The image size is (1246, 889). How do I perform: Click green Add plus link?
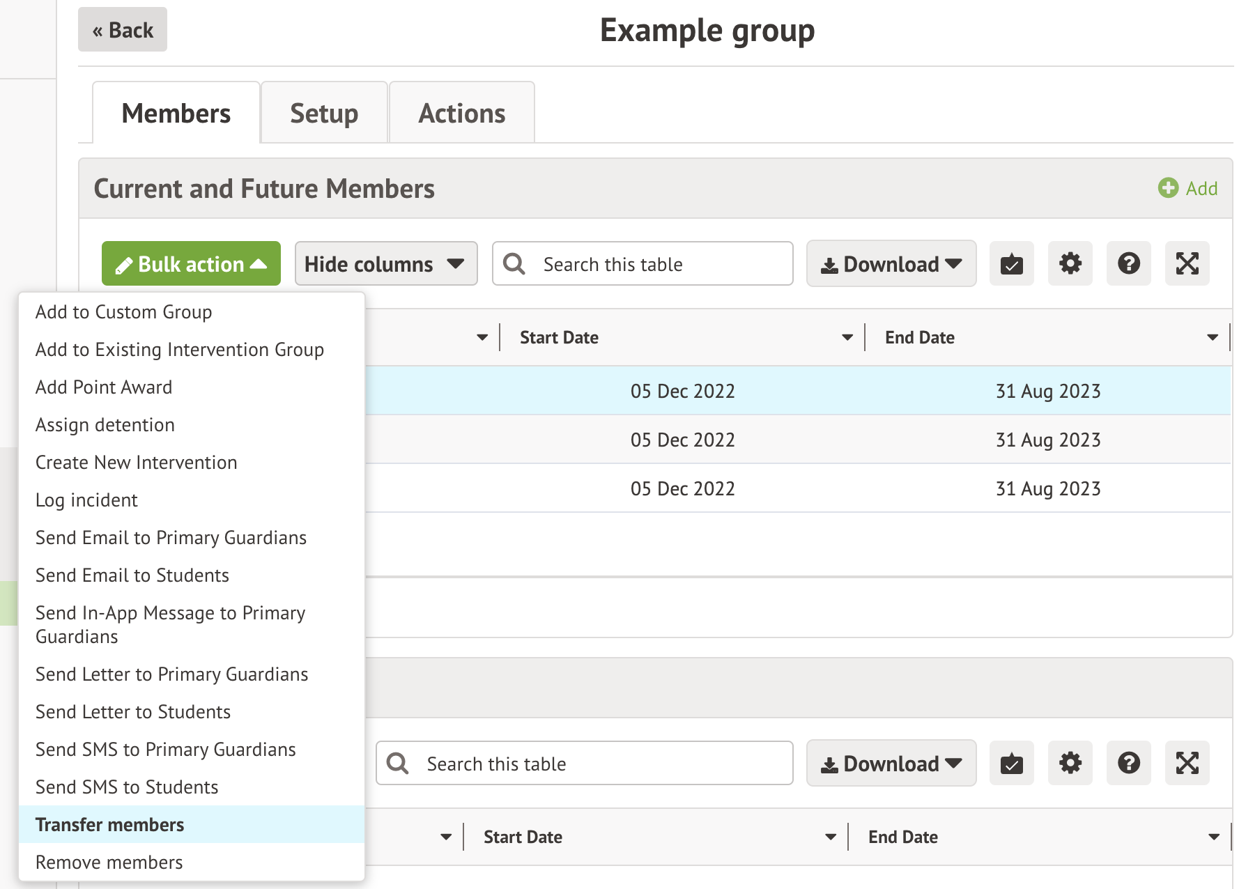[1187, 188]
